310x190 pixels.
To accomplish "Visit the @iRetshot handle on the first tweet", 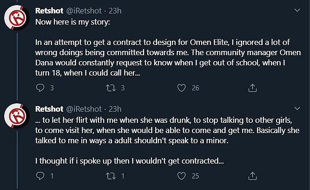I will click(84, 11).
